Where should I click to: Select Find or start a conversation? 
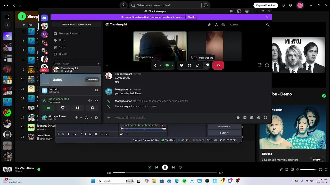[x=77, y=24]
